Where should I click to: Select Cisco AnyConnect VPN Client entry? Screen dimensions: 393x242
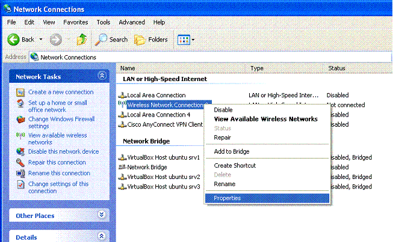(x=165, y=124)
